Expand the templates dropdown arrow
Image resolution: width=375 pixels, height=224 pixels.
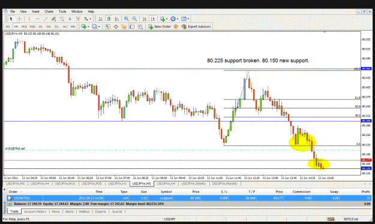(188, 19)
